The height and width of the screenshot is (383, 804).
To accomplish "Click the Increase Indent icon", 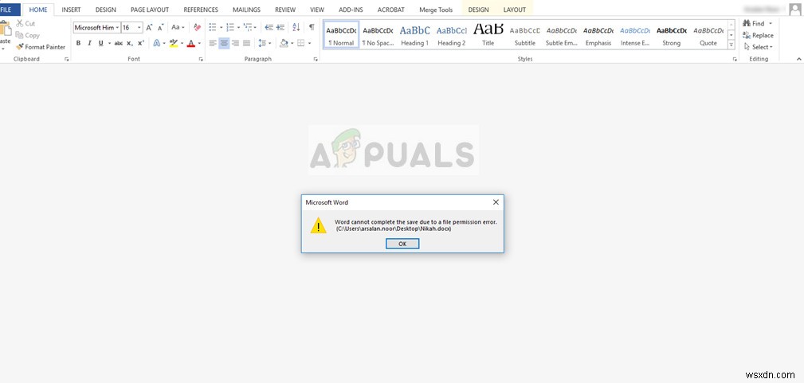I will [x=280, y=27].
